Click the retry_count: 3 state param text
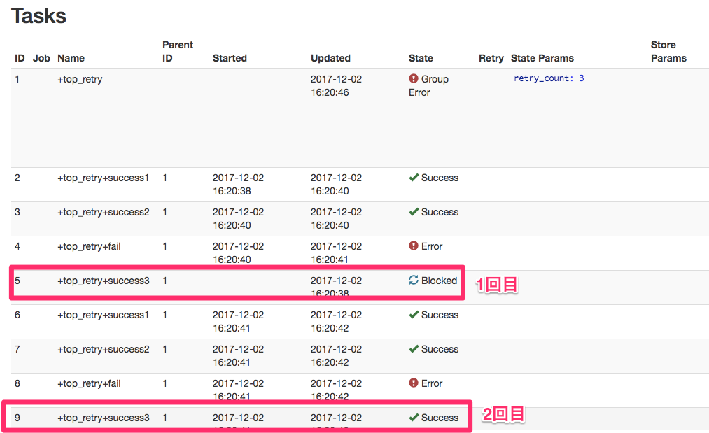This screenshot has width=709, height=433. 549,78
